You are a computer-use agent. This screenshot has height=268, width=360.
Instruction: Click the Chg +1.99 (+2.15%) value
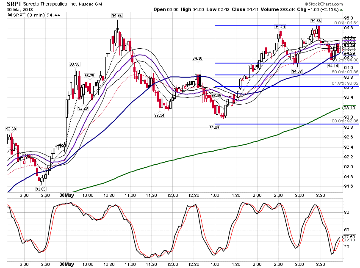click(318, 9)
